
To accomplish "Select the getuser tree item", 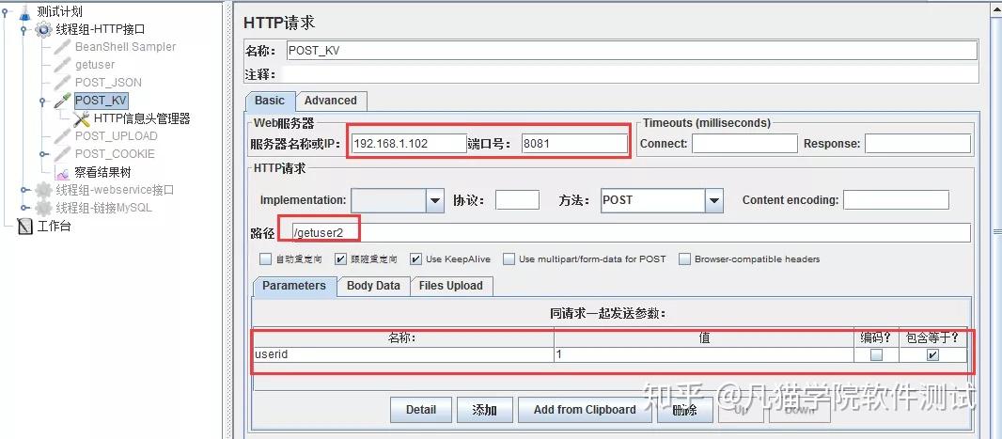I will click(95, 65).
